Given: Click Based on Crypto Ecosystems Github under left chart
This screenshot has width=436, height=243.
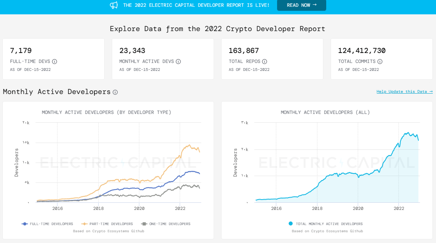Looking at the screenshot, I should point(109,231).
